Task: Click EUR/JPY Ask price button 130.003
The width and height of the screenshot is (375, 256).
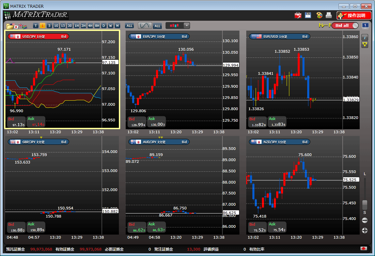Action: (156, 122)
